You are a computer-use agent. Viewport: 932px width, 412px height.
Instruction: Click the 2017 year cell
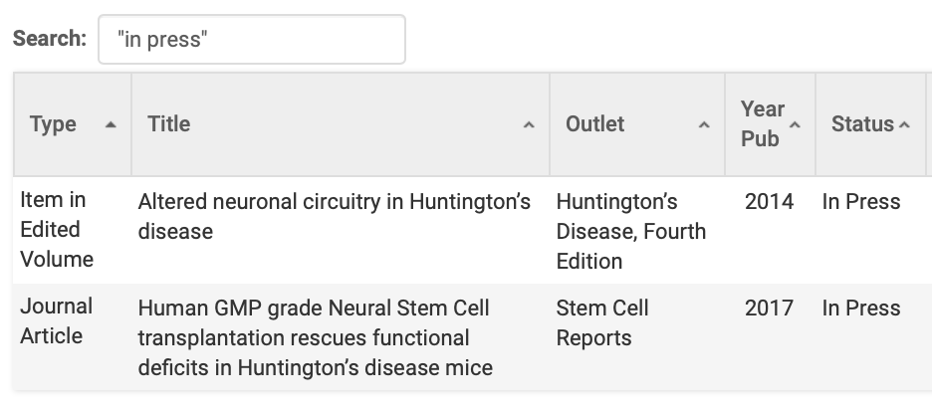click(x=769, y=309)
